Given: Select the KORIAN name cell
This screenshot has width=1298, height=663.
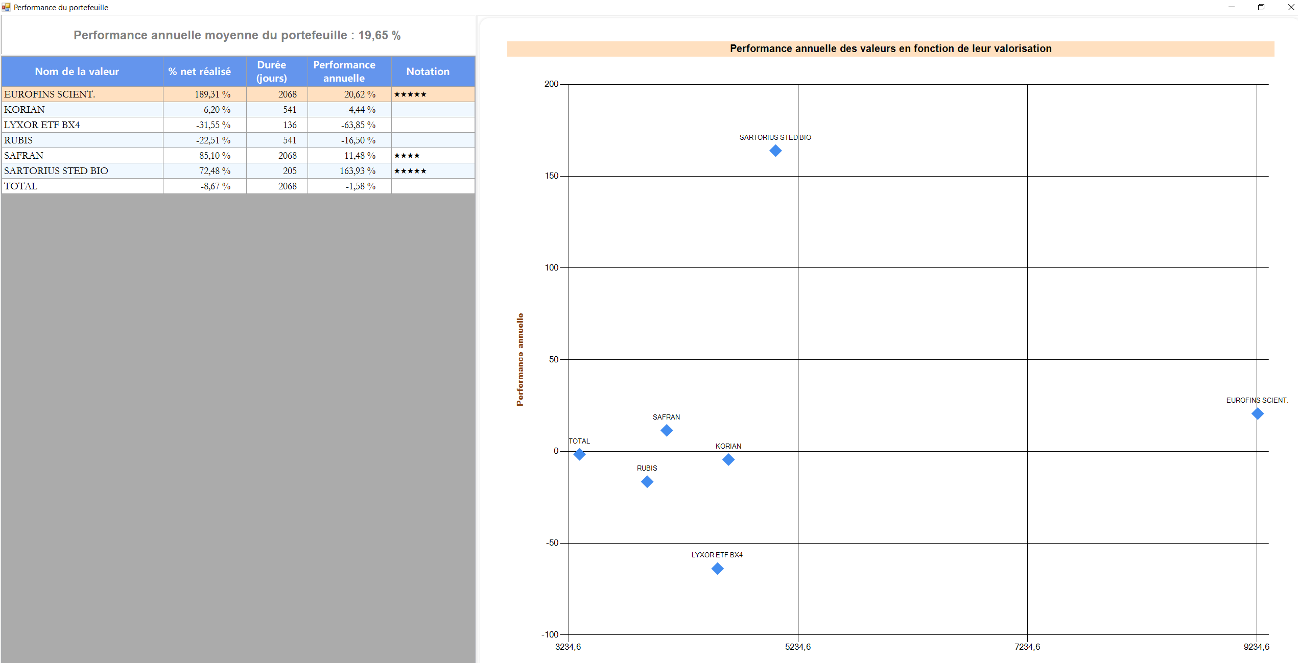Looking at the screenshot, I should point(82,110).
